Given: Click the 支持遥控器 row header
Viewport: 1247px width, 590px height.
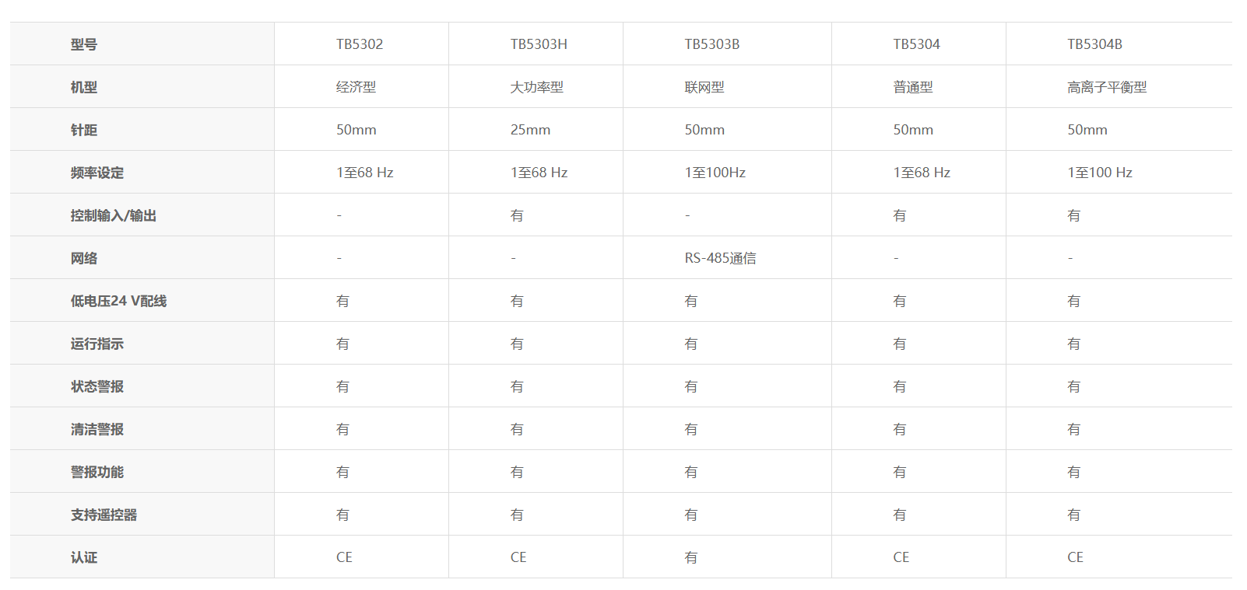Looking at the screenshot, I should pos(104,515).
